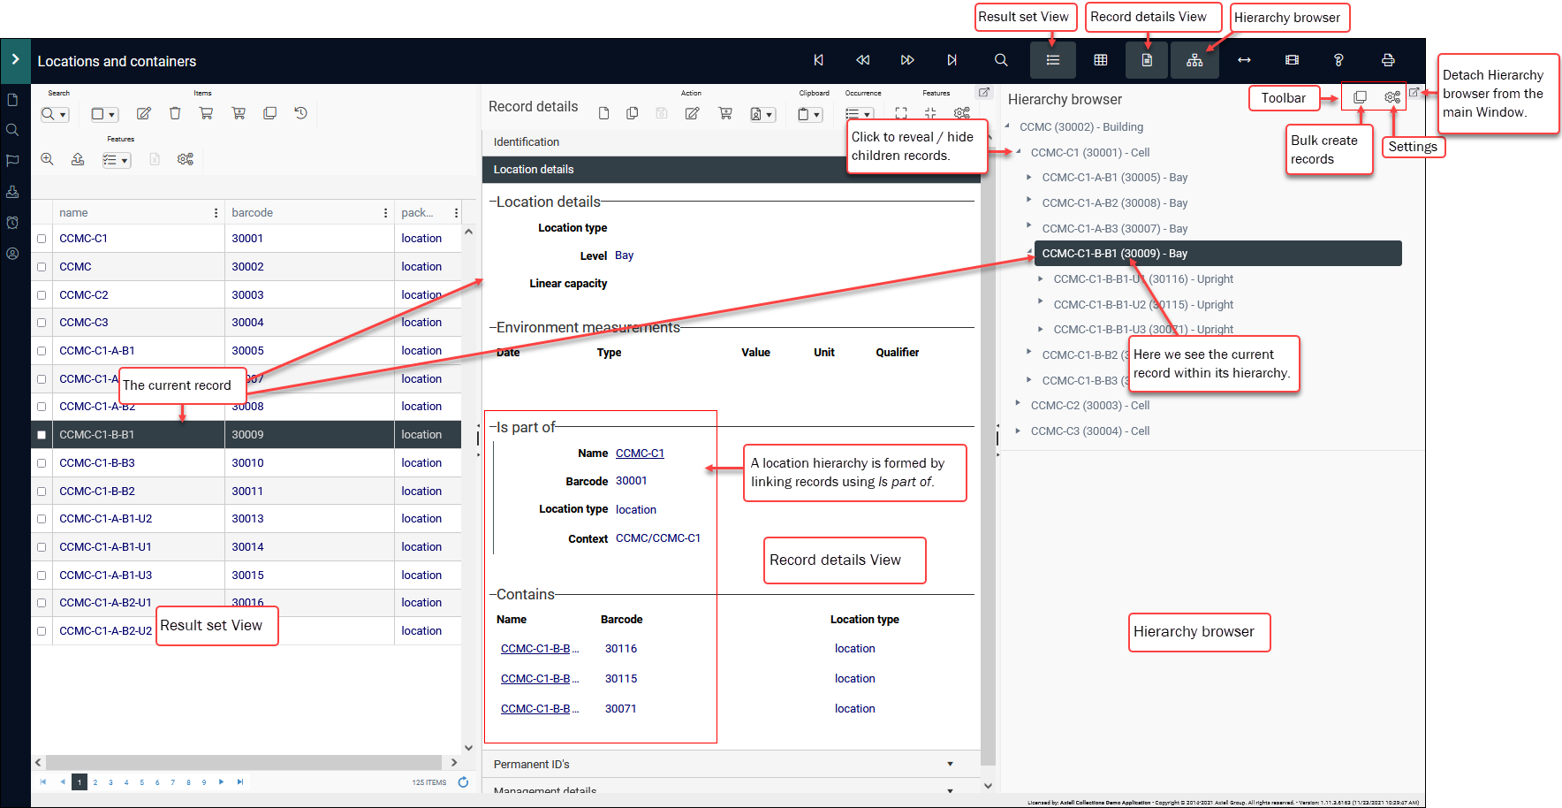Select the Result set View icon

[x=1053, y=60]
